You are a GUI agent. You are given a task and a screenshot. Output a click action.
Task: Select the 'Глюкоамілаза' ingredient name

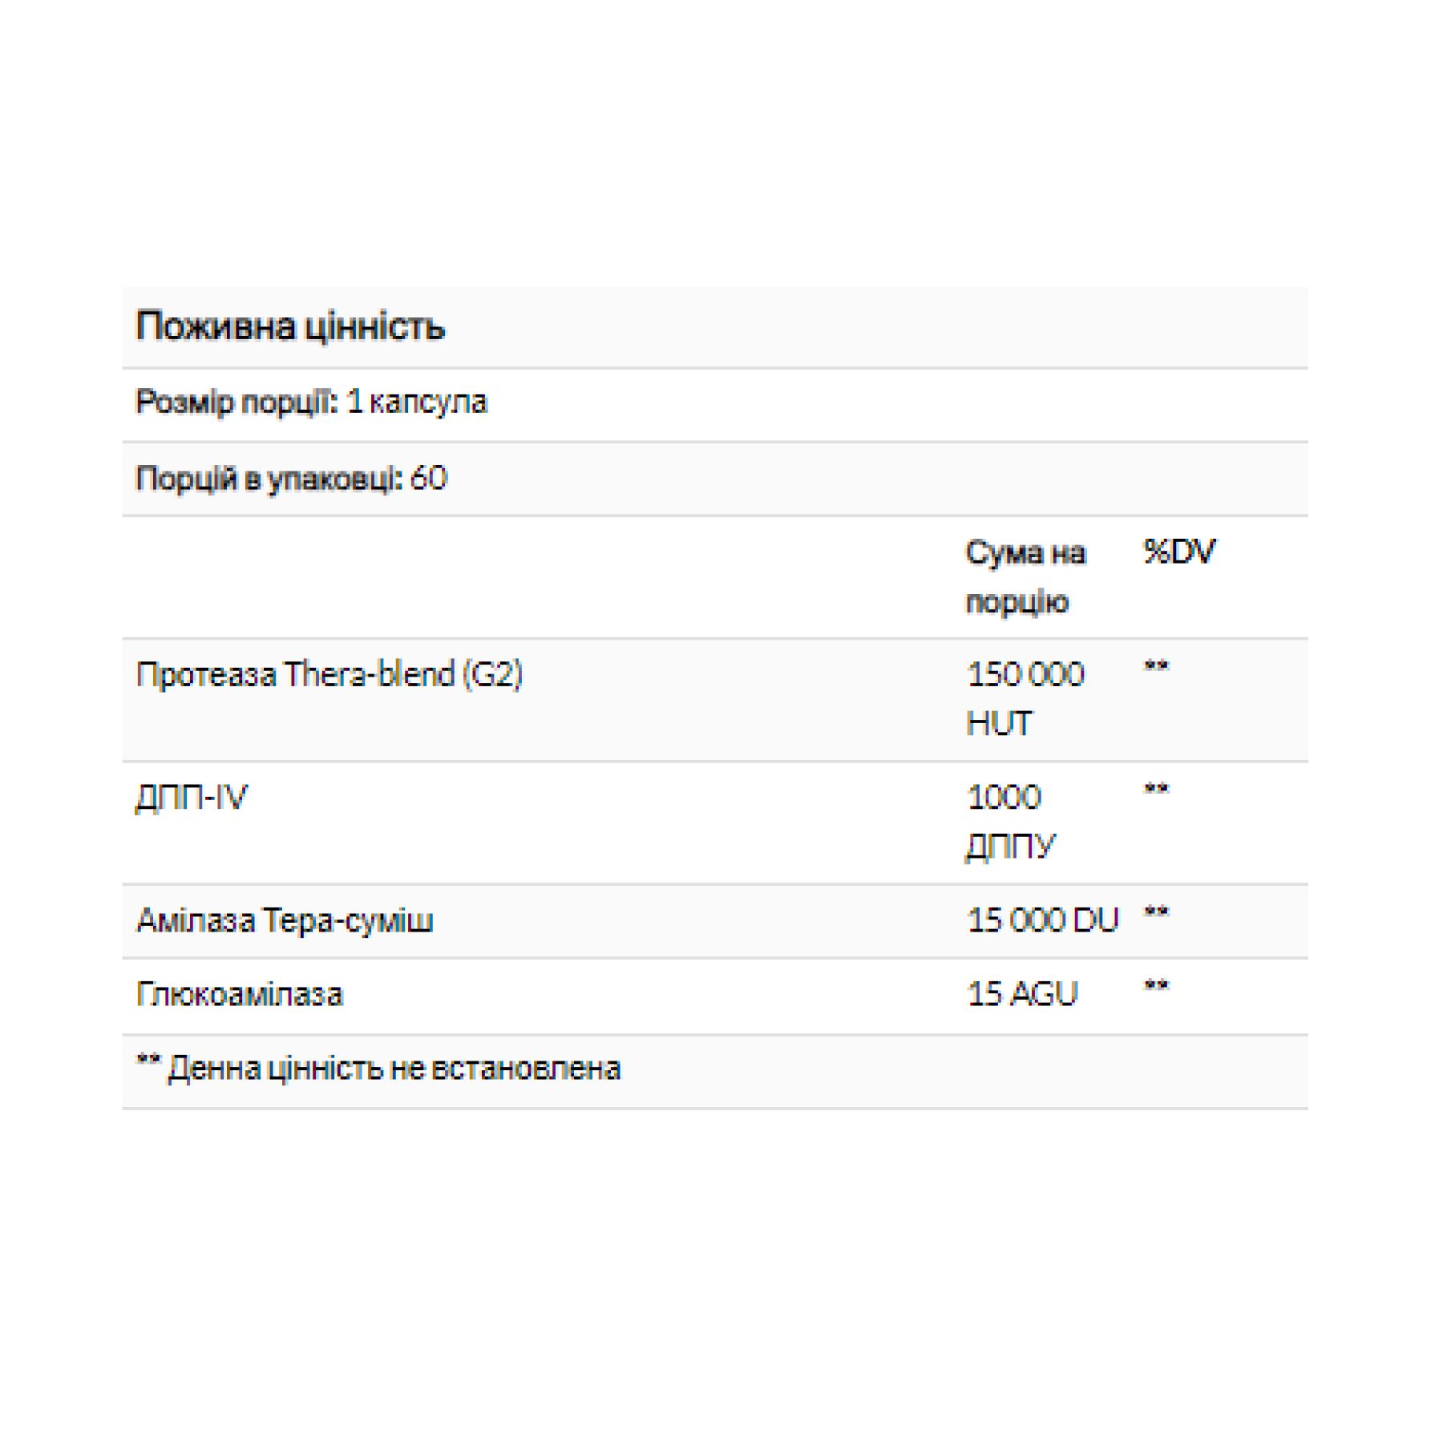pyautogui.click(x=240, y=995)
